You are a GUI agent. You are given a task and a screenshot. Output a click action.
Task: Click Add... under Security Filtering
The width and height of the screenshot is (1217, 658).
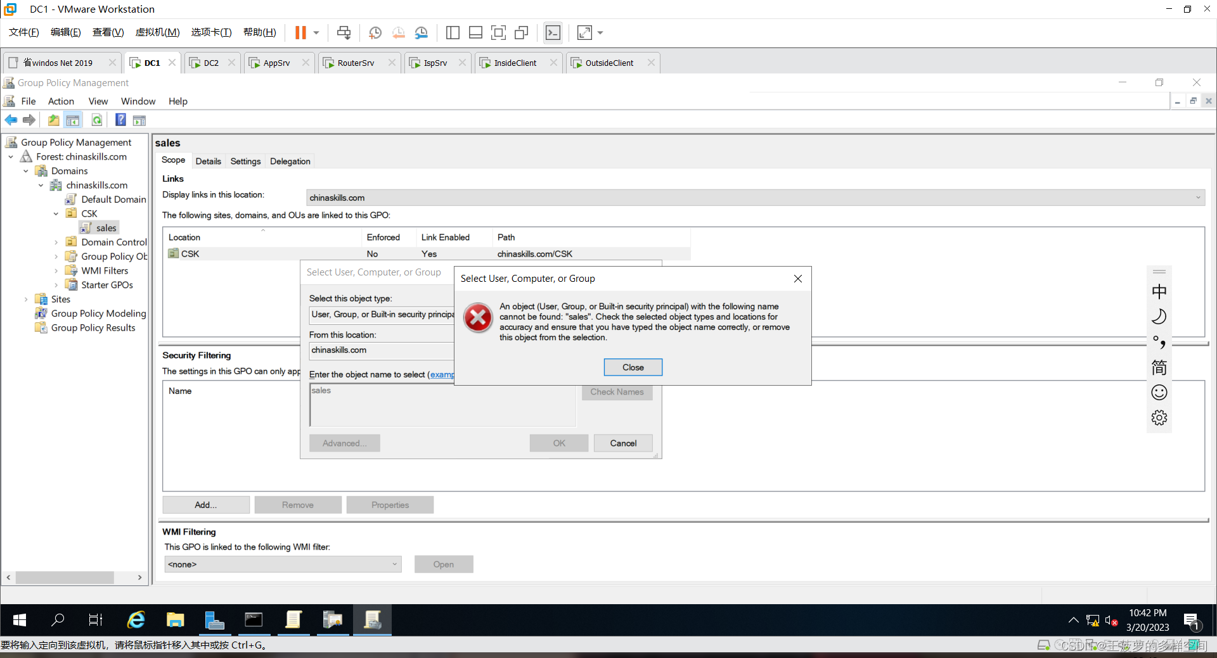[x=206, y=505]
